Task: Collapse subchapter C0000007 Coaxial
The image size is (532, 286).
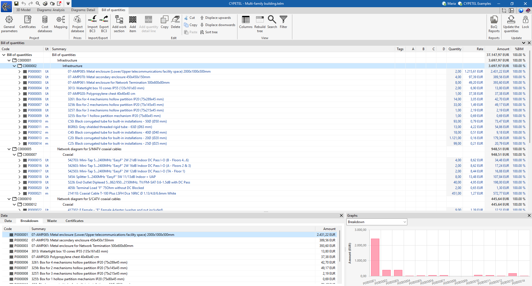Action: click(x=14, y=155)
